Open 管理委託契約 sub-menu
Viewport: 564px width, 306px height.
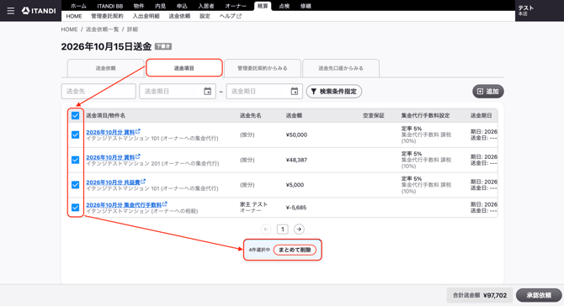(x=107, y=16)
